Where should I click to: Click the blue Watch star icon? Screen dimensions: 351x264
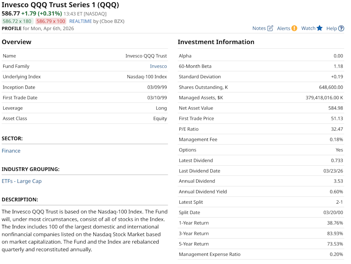click(x=320, y=28)
